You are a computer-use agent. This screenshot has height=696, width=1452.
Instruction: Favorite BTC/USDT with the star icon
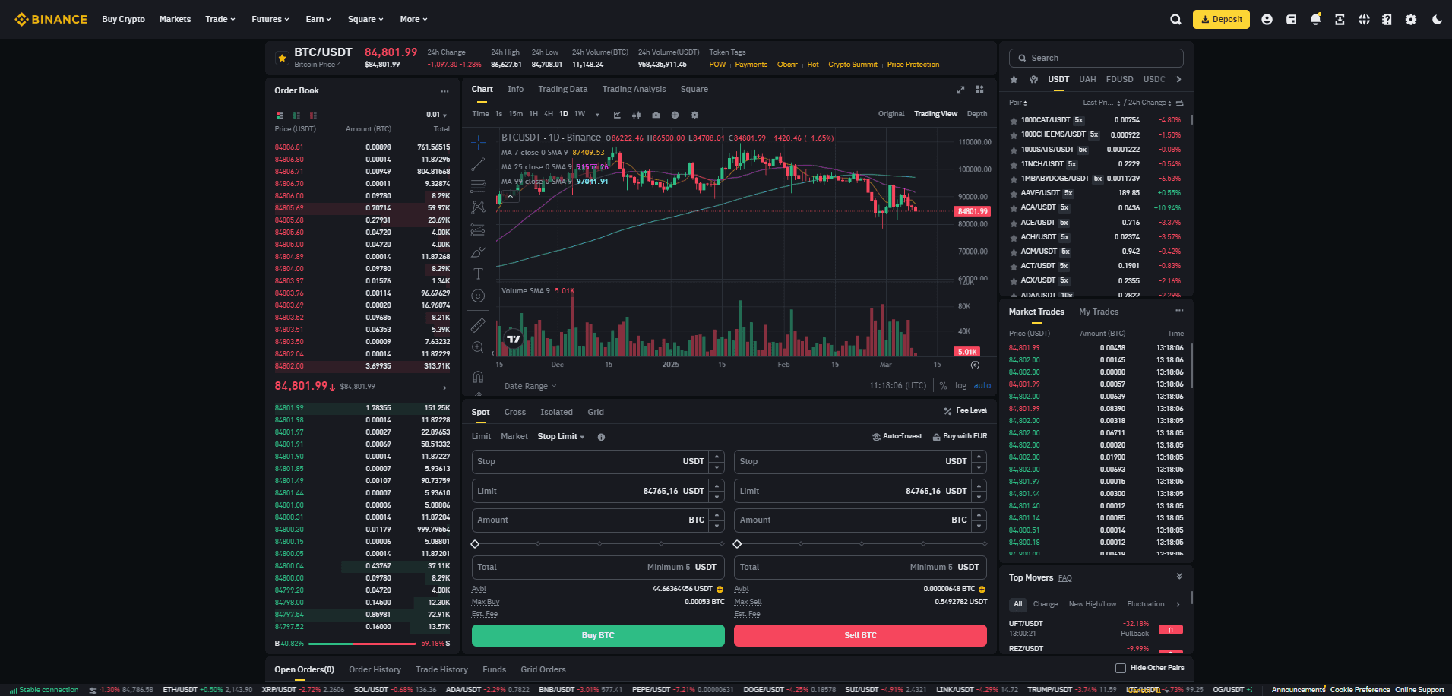[x=282, y=58]
